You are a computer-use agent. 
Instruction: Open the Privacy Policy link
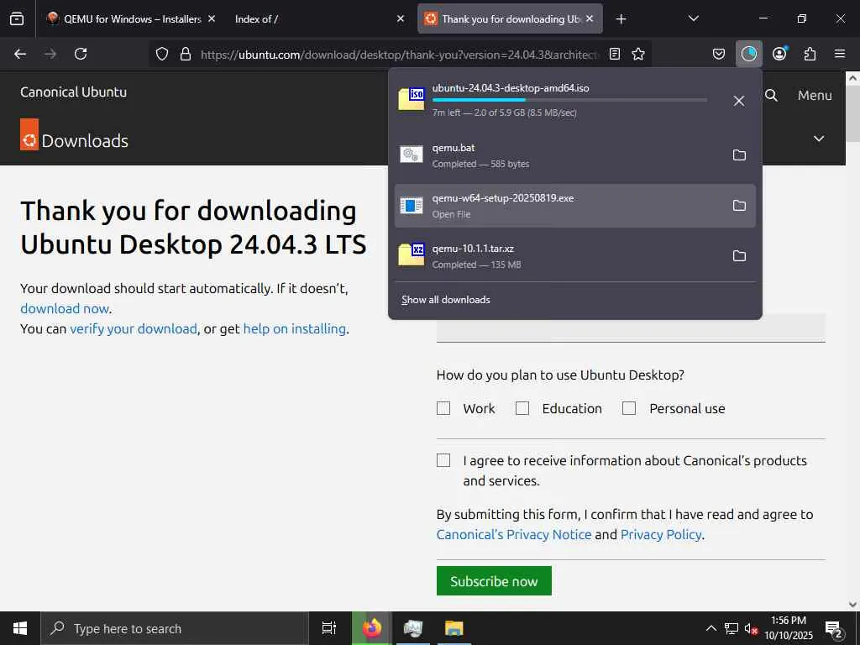(x=661, y=535)
